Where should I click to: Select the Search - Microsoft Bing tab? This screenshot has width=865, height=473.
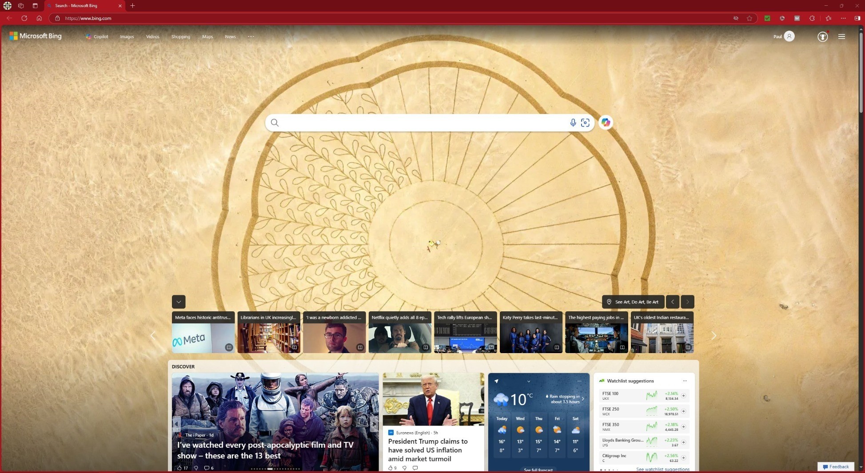[x=84, y=6]
